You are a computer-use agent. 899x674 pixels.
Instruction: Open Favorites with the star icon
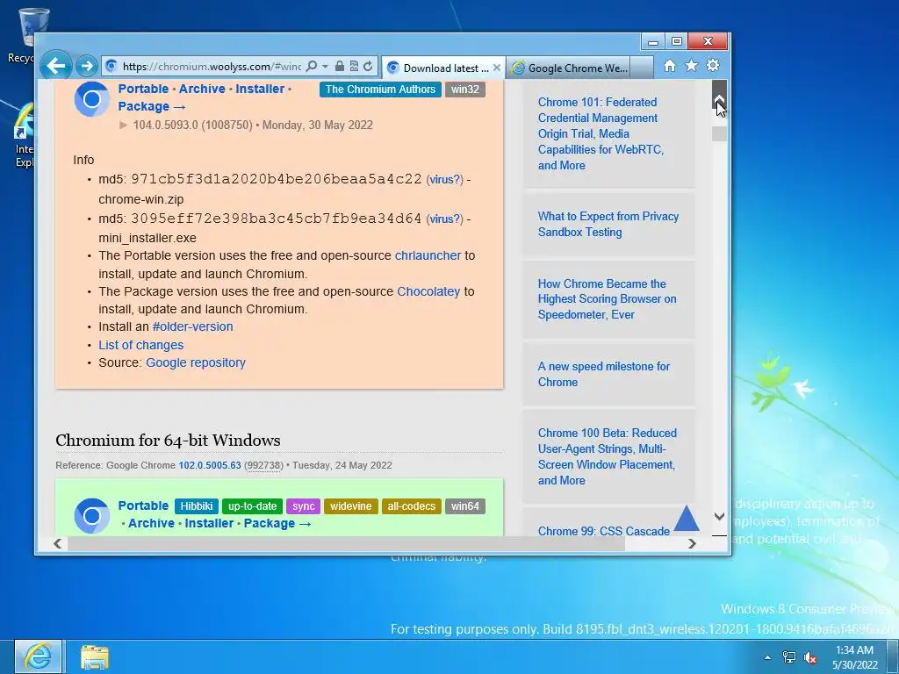pyautogui.click(x=692, y=66)
